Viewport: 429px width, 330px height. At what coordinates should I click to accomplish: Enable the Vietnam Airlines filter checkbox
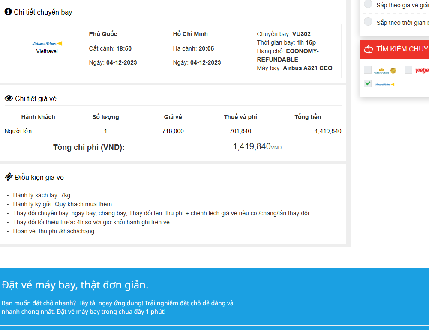click(x=368, y=70)
